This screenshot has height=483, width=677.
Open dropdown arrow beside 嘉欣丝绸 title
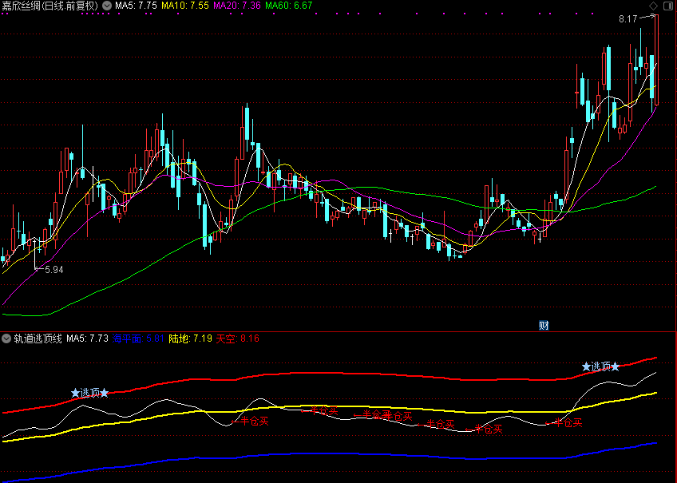[x=107, y=6]
